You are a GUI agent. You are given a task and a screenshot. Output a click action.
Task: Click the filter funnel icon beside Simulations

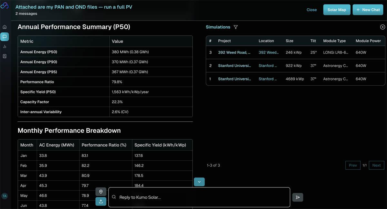coord(236,27)
